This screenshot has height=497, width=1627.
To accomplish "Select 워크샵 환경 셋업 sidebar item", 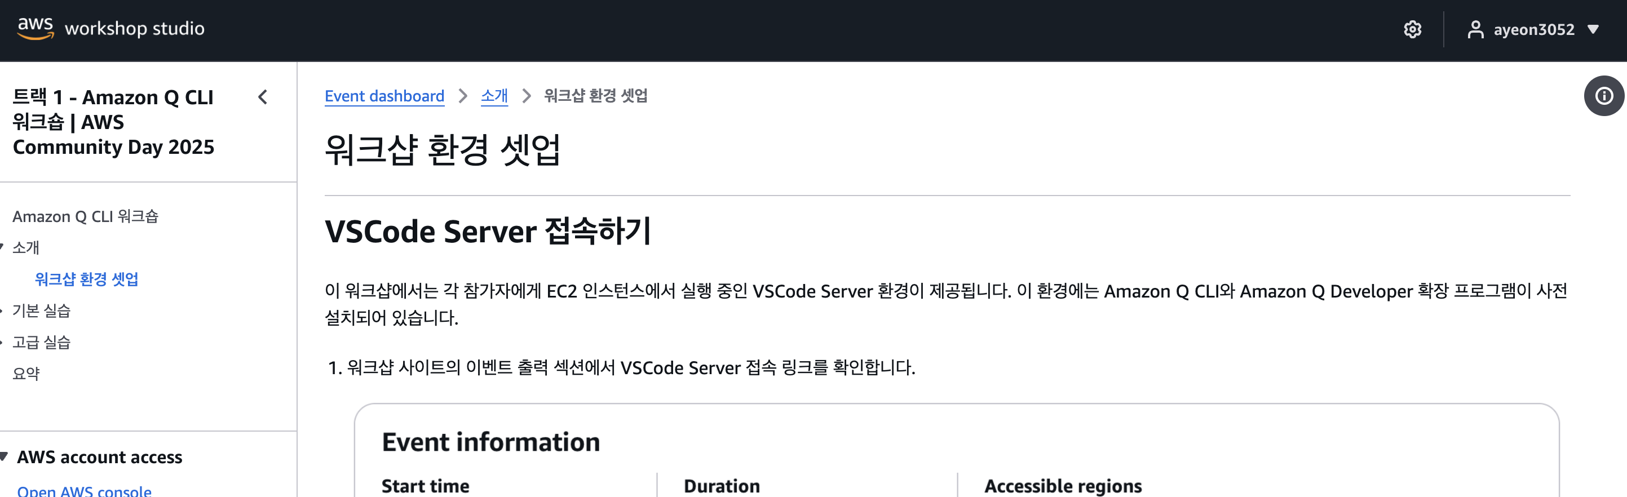I will 86,279.
